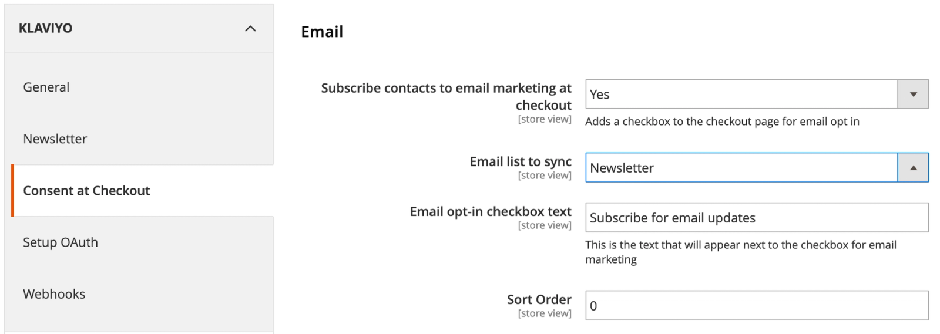Viewport: 940px width, 334px height.
Task: Click into the Sort Order field
Action: pos(757,305)
